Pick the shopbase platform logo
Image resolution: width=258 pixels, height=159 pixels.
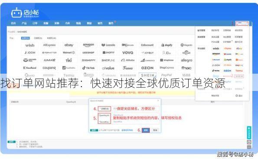[x=167, y=60]
